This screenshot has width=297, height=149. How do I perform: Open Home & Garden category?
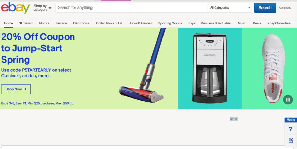(140, 23)
